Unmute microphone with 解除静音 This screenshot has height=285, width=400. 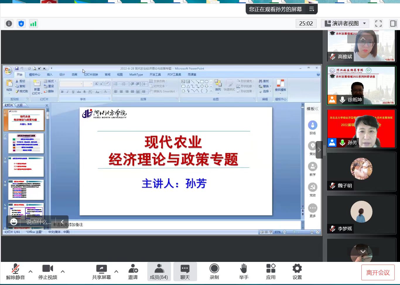pyautogui.click(x=15, y=272)
